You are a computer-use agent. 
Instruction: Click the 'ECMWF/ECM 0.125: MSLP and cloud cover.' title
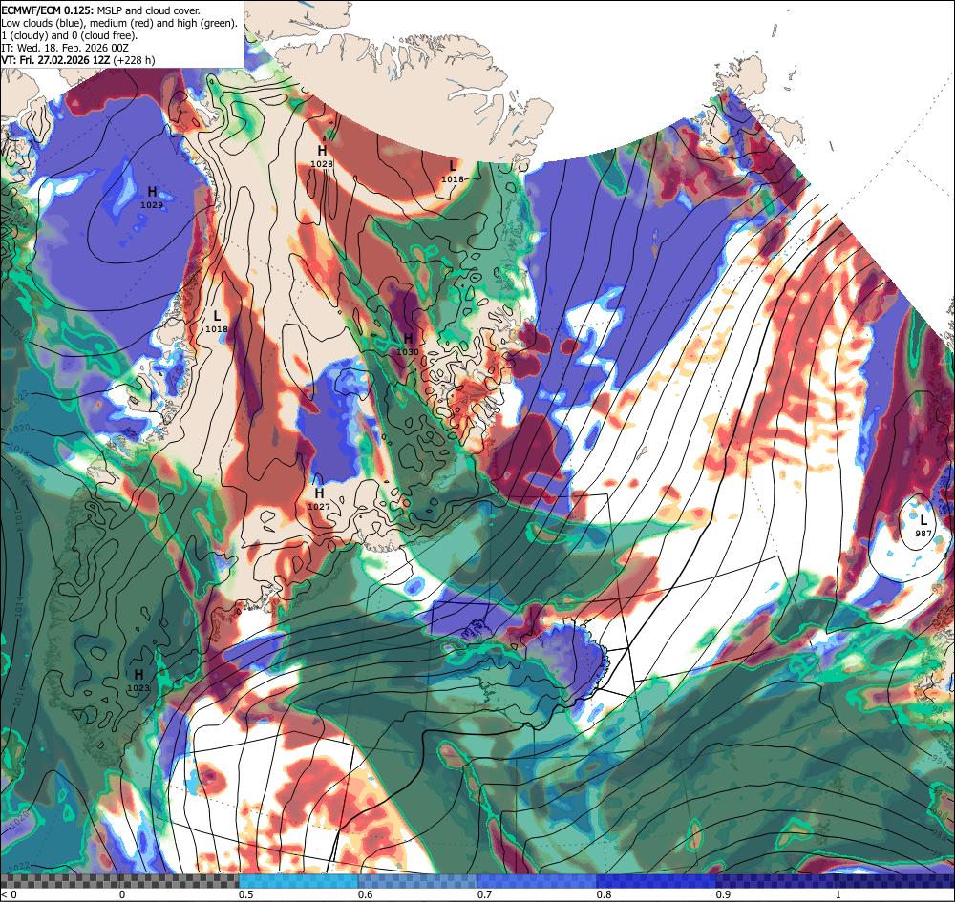100,10
